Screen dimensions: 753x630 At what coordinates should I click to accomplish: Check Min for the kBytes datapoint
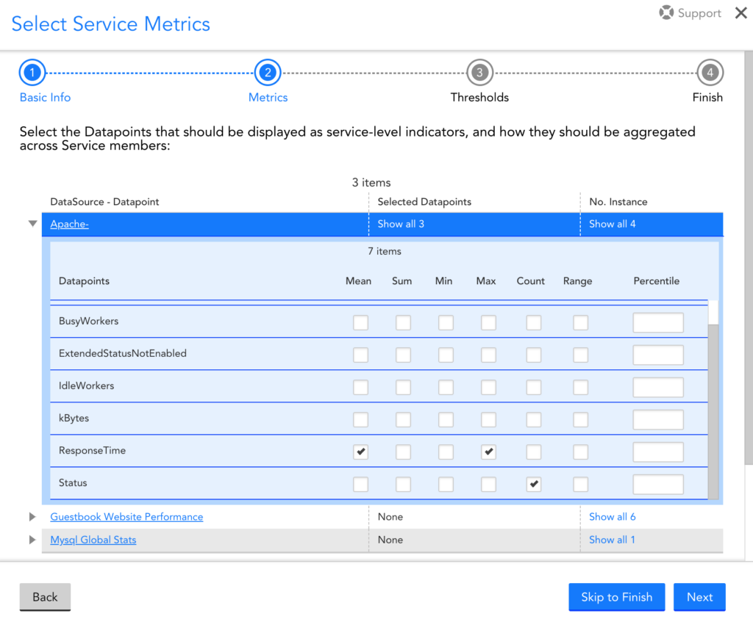(446, 420)
